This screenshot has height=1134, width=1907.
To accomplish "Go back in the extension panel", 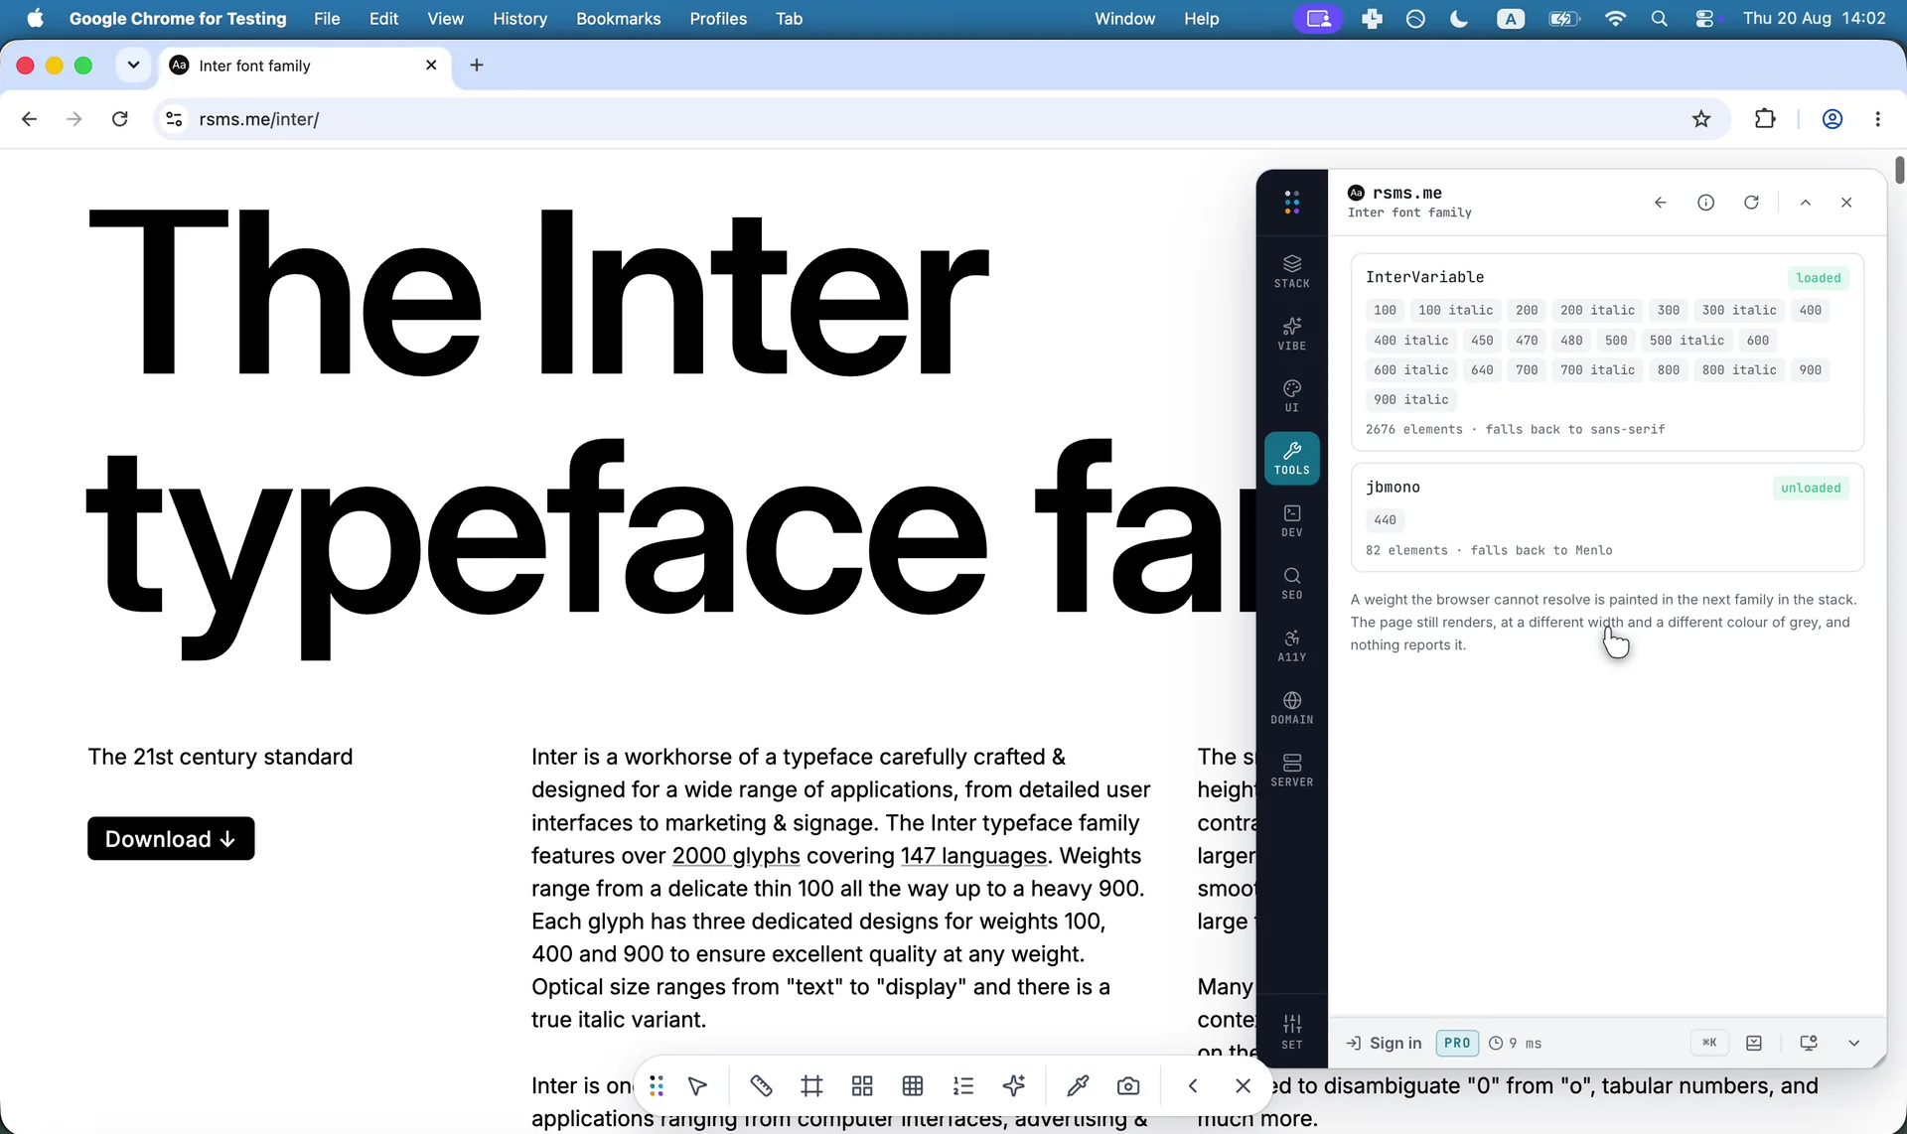I will coord(1660,203).
